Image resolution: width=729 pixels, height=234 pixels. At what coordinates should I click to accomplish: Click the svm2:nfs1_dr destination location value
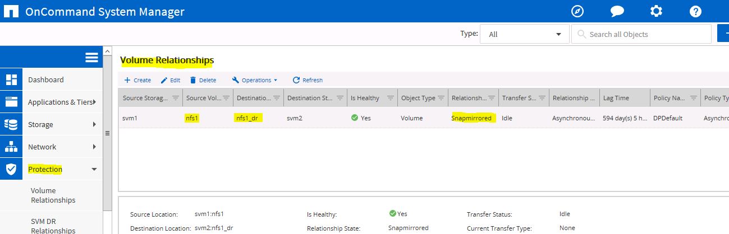[213, 228]
